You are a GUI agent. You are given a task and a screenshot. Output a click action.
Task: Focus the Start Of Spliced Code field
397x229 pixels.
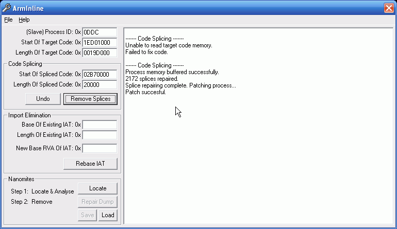pyautogui.click(x=100, y=74)
